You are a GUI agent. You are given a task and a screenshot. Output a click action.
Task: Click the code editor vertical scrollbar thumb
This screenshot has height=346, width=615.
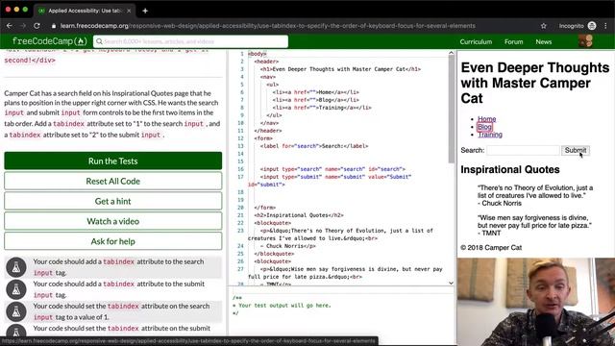click(451, 109)
